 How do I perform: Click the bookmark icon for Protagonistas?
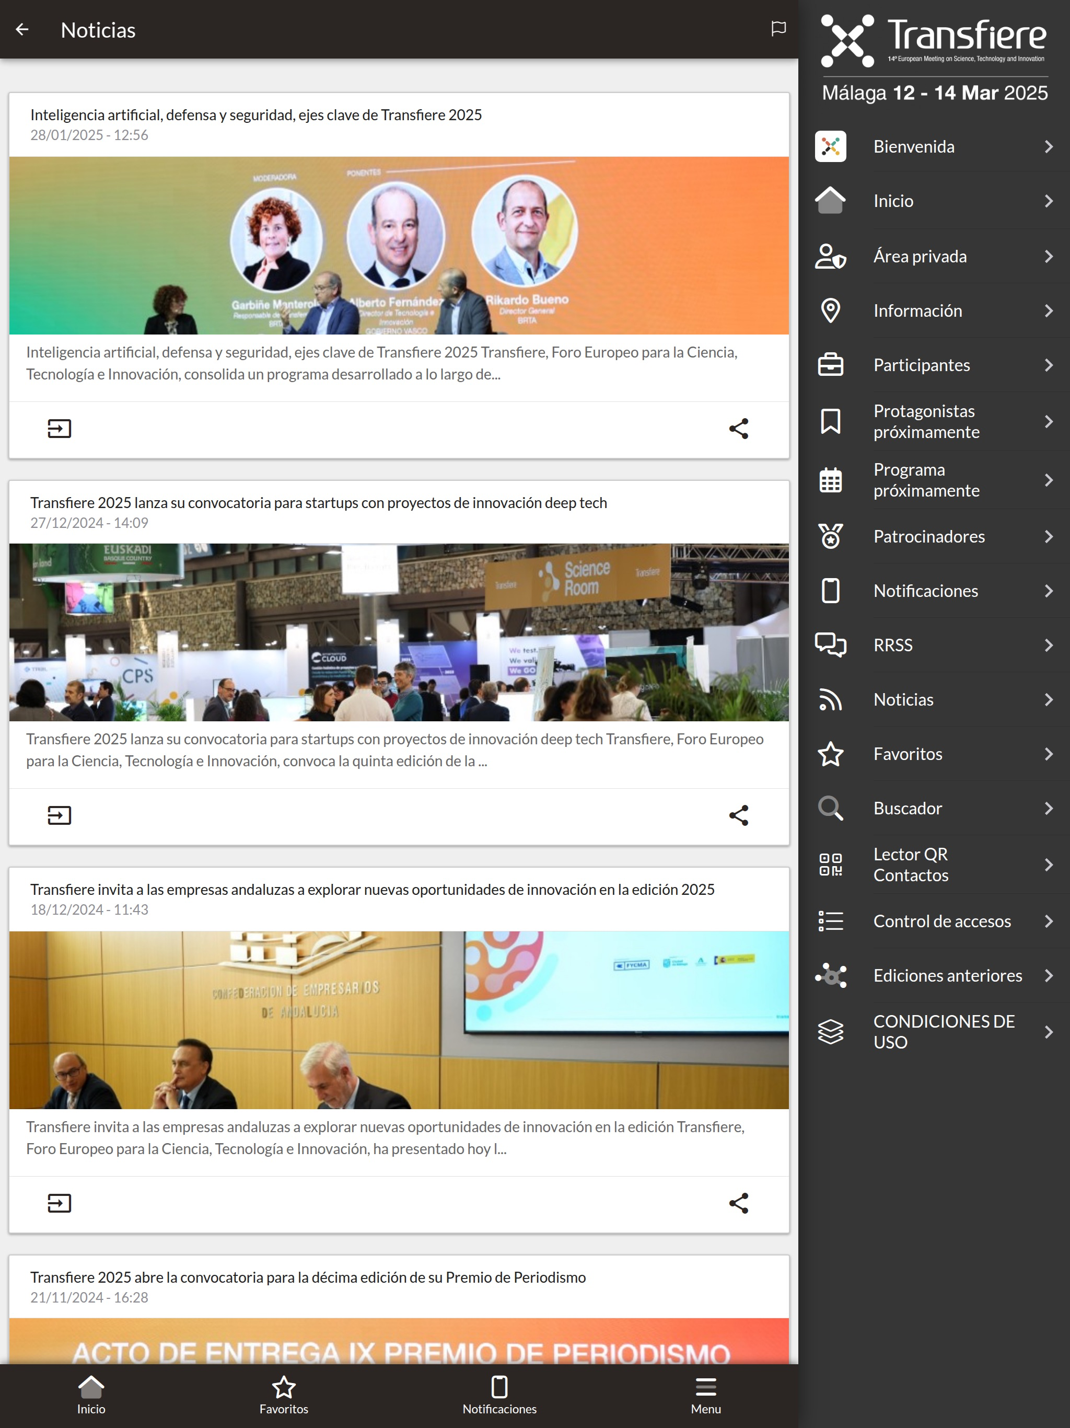(x=831, y=422)
